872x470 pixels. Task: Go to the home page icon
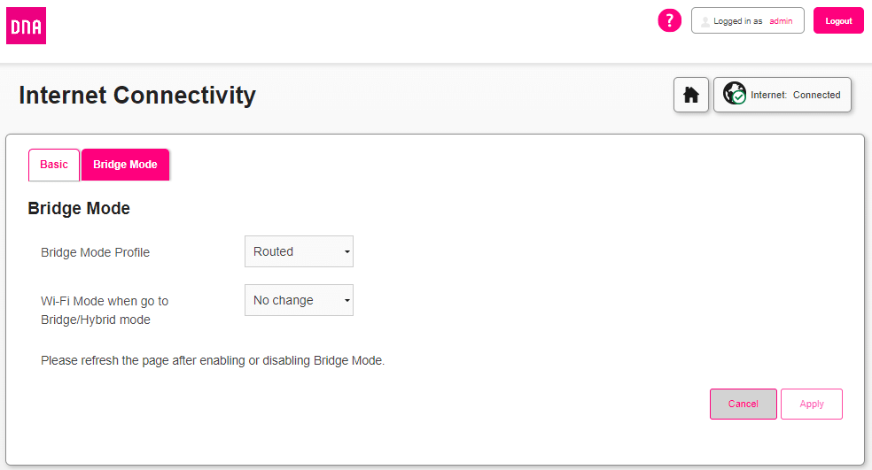pyautogui.click(x=691, y=95)
